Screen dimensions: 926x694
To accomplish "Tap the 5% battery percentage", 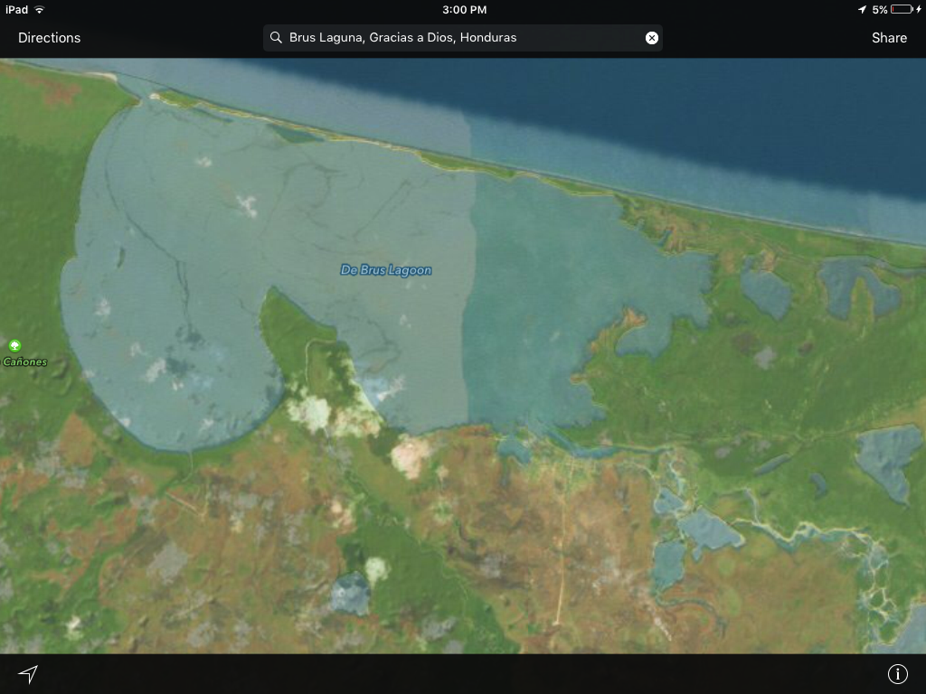I will 879,9.
